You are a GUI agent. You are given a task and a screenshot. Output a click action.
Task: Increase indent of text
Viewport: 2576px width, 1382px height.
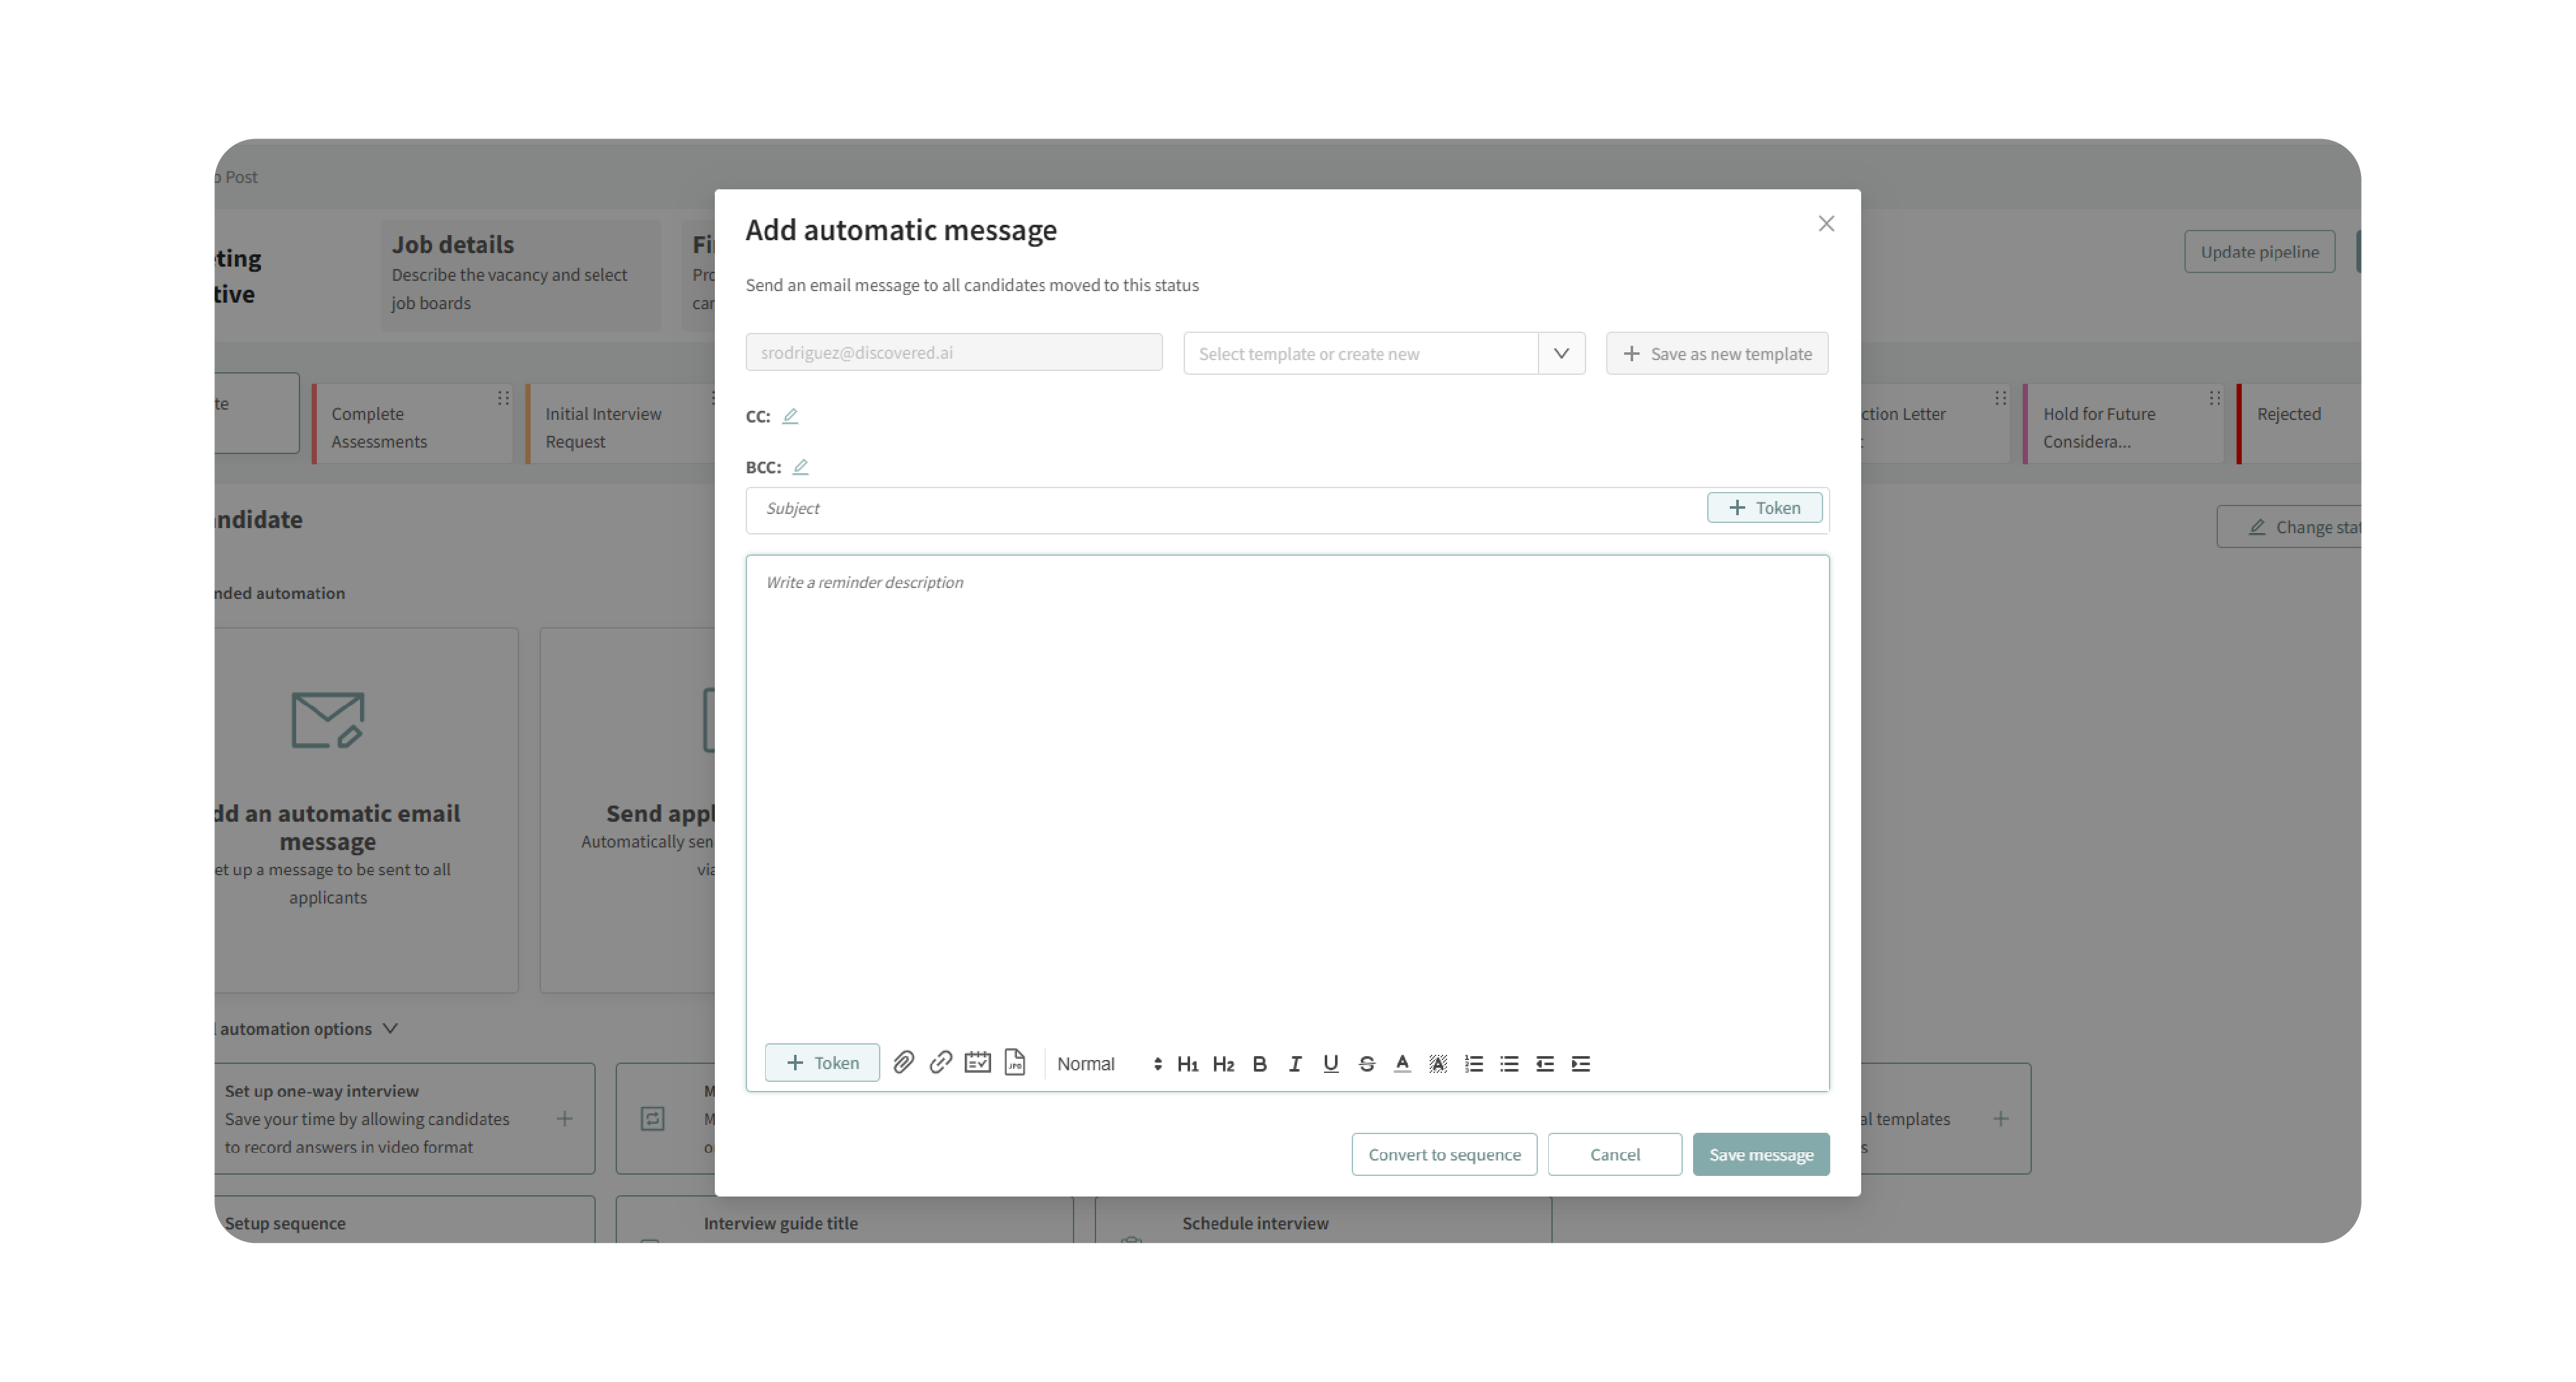tap(1580, 1064)
